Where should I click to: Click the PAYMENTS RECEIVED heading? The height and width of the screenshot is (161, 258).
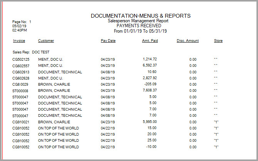[x=139, y=26]
